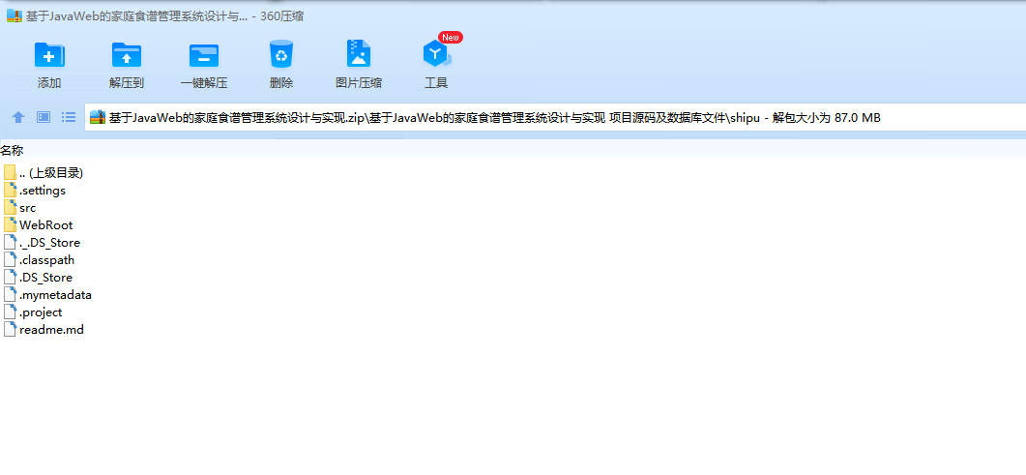1026x475 pixels.
Task: Click the 添加 (Add) toolbar icon
Action: [x=49, y=55]
